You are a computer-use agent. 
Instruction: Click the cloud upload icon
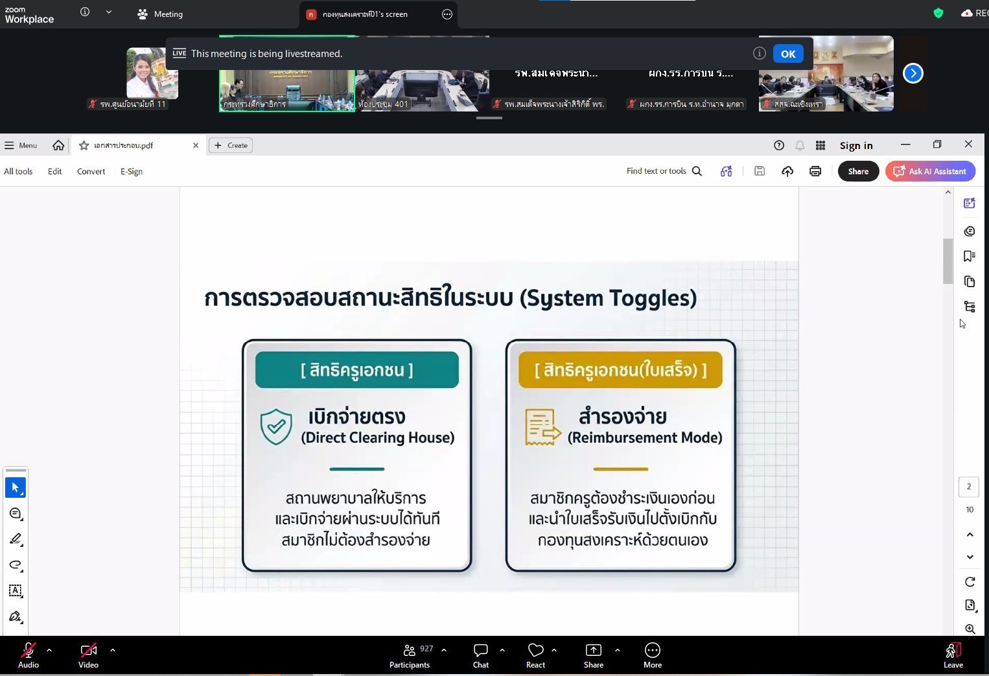[x=787, y=171]
